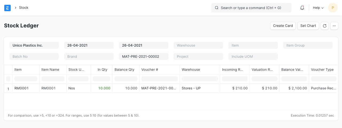Viewport: 342px width, 128px height.
Task: Open the three-dot more options menu
Action: [334, 26]
